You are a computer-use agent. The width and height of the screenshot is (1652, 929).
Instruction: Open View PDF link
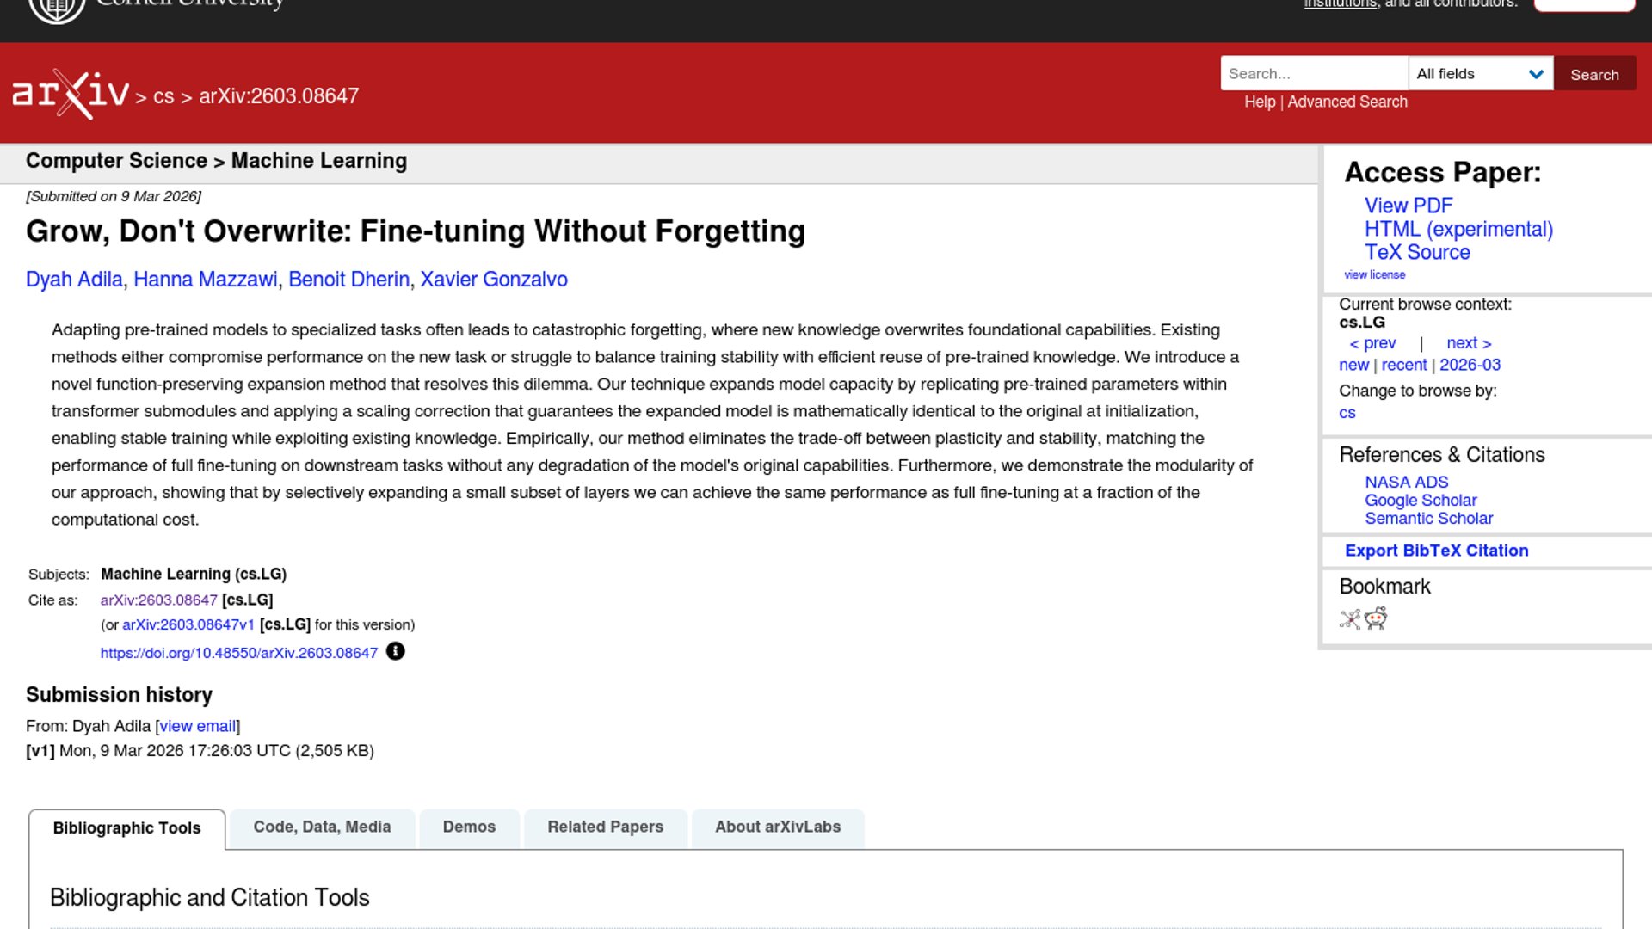point(1408,206)
